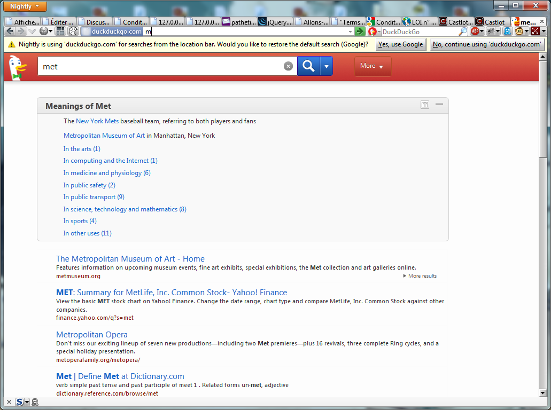Screen dimensions: 551x410
Task: Open 'In other uses (11)' link
Action: click(88, 233)
